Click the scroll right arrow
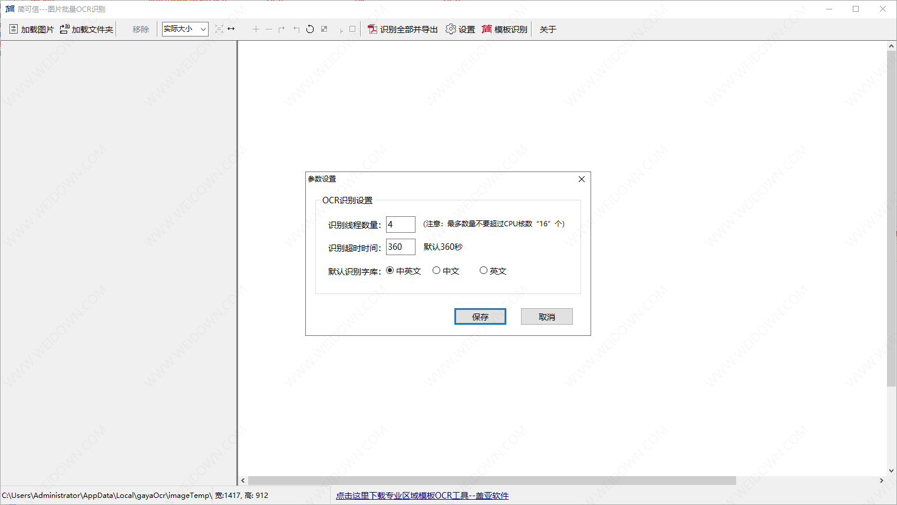 point(882,481)
